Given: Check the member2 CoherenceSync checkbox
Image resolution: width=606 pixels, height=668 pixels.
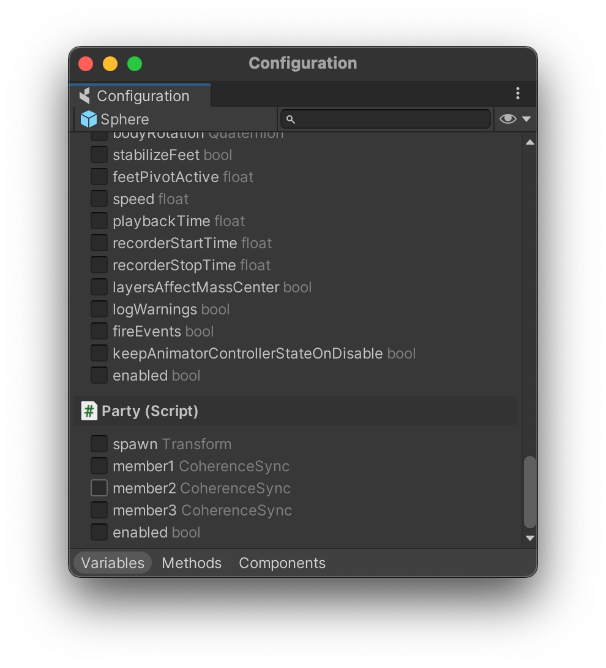Looking at the screenshot, I should point(99,488).
